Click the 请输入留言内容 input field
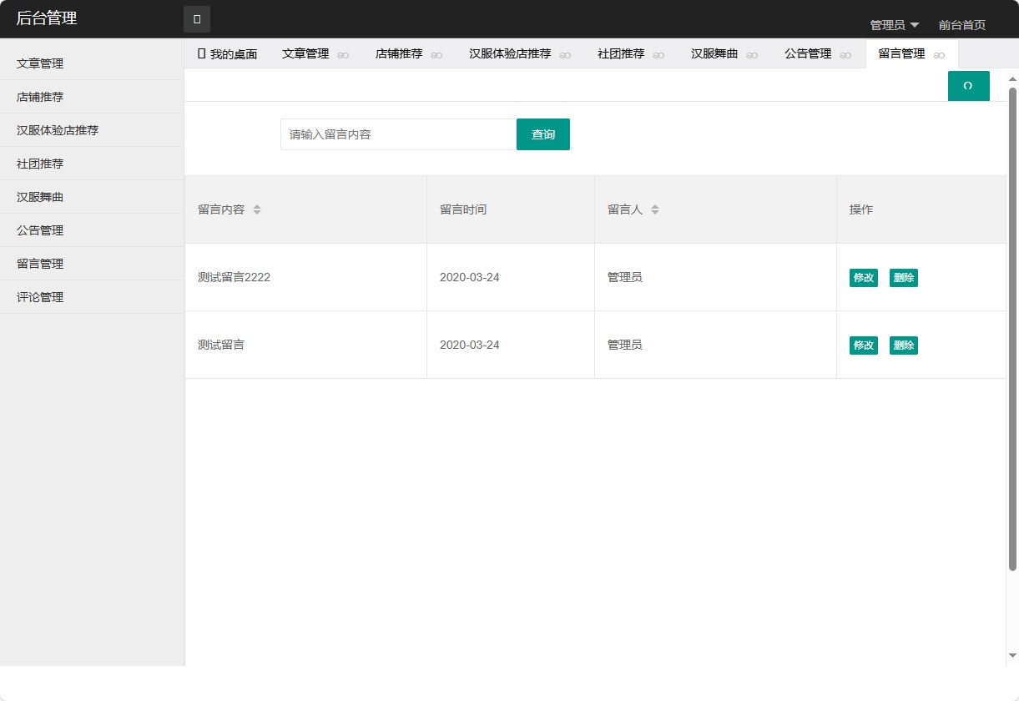 [x=398, y=134]
